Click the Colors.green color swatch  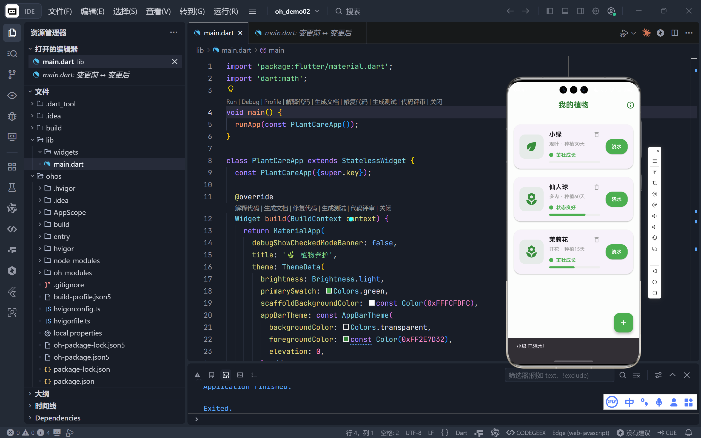click(329, 291)
